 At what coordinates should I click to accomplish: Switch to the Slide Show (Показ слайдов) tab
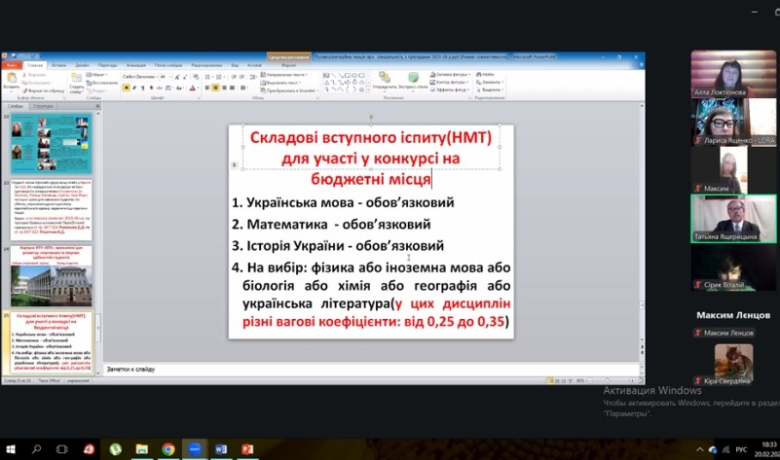[x=168, y=65]
